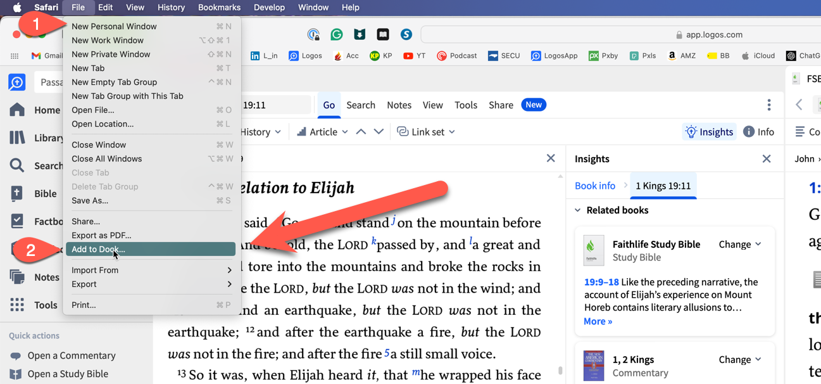This screenshot has width=821, height=384.
Task: Open the Pxls bookmark
Action: pyautogui.click(x=642, y=56)
